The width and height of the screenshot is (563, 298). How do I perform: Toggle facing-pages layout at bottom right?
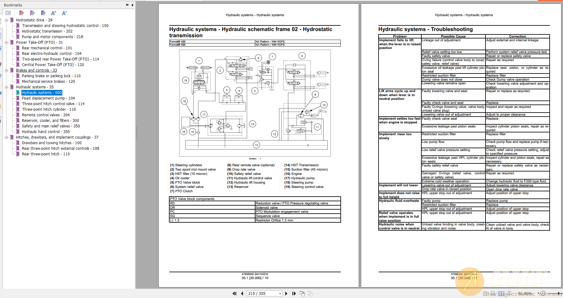501,293
